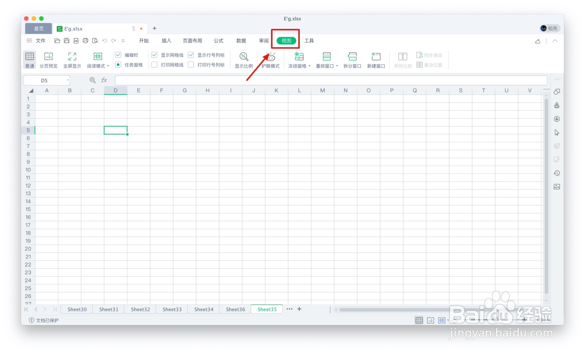Show more sheets via the ellipsis button

click(289, 309)
